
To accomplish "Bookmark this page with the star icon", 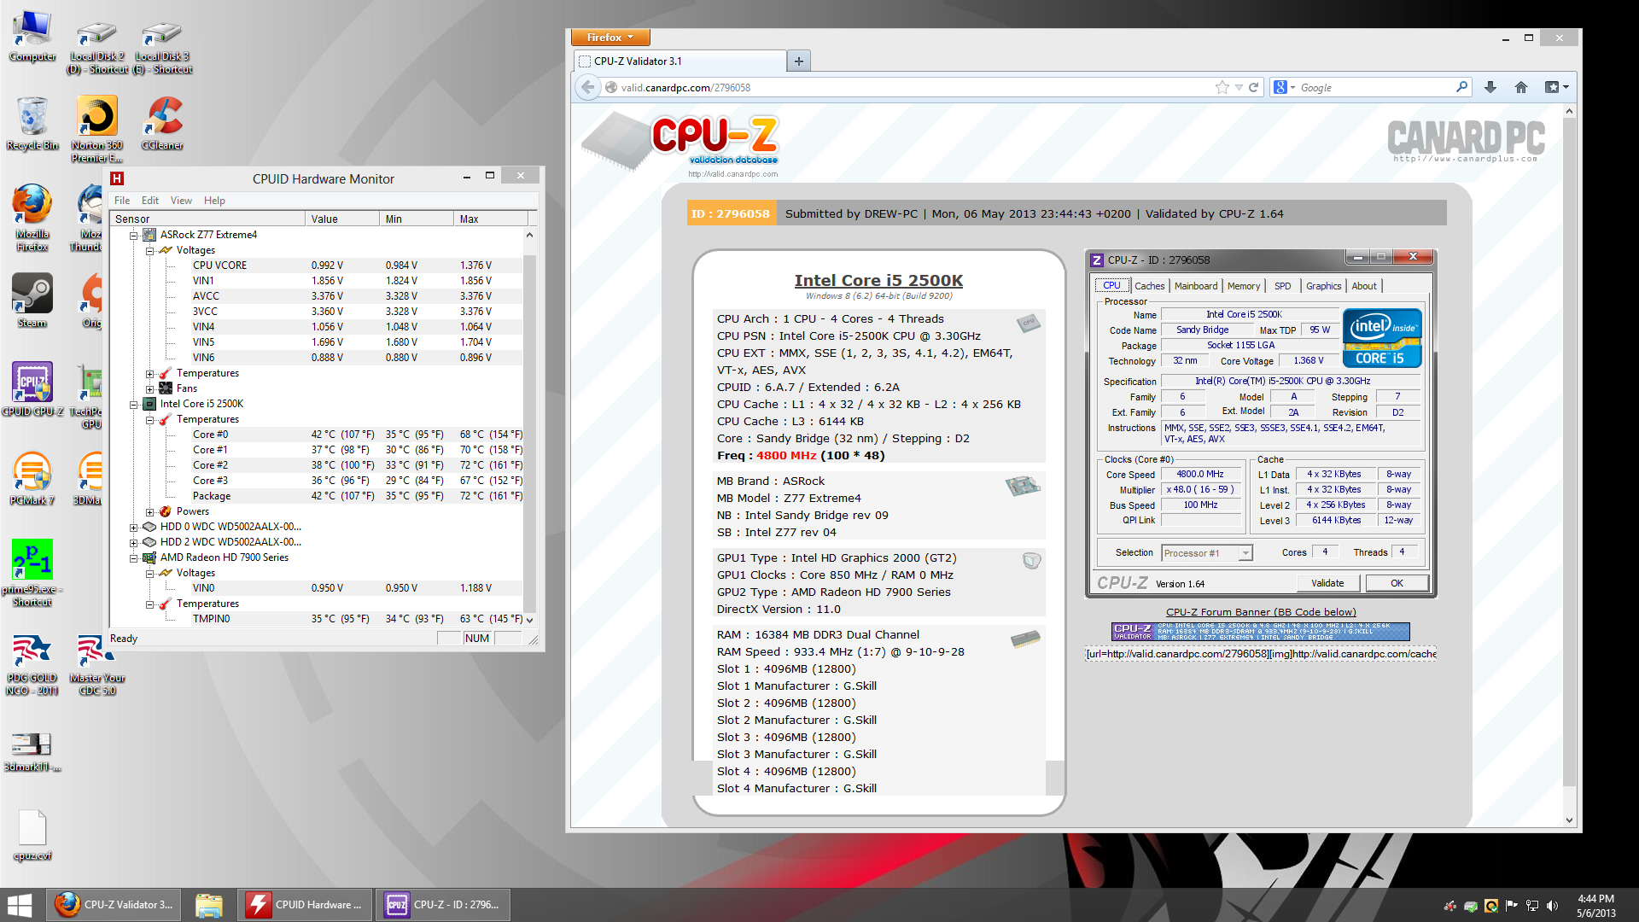I will coord(1222,87).
